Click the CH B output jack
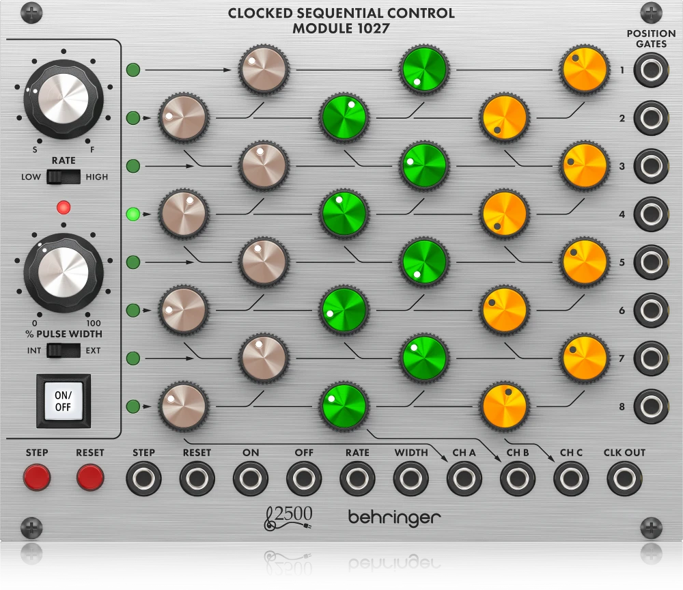The width and height of the screenshot is (683, 590). (x=518, y=479)
